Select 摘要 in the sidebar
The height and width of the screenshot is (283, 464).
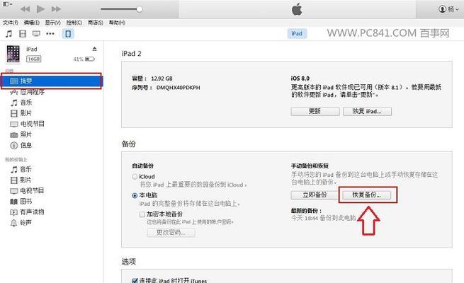pyautogui.click(x=52, y=81)
